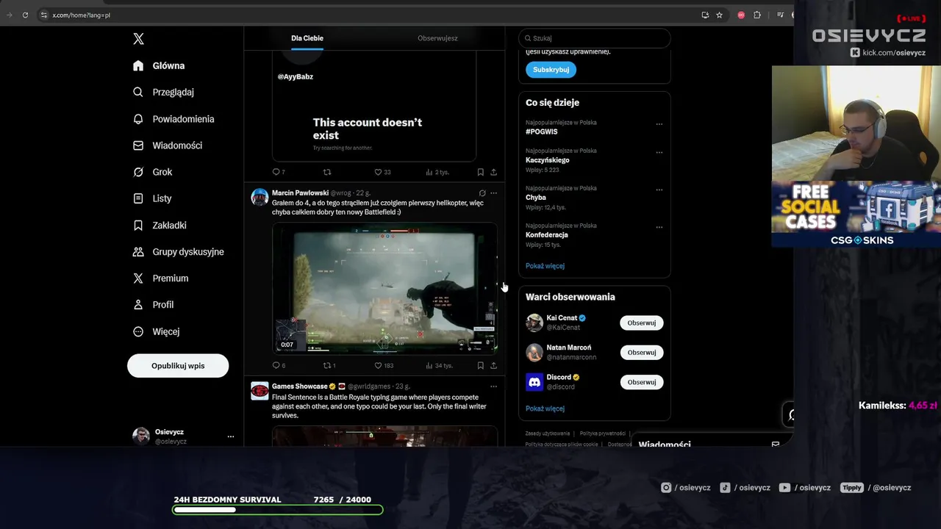Open Marcin Pawlowski's profile avatar

[260, 197]
